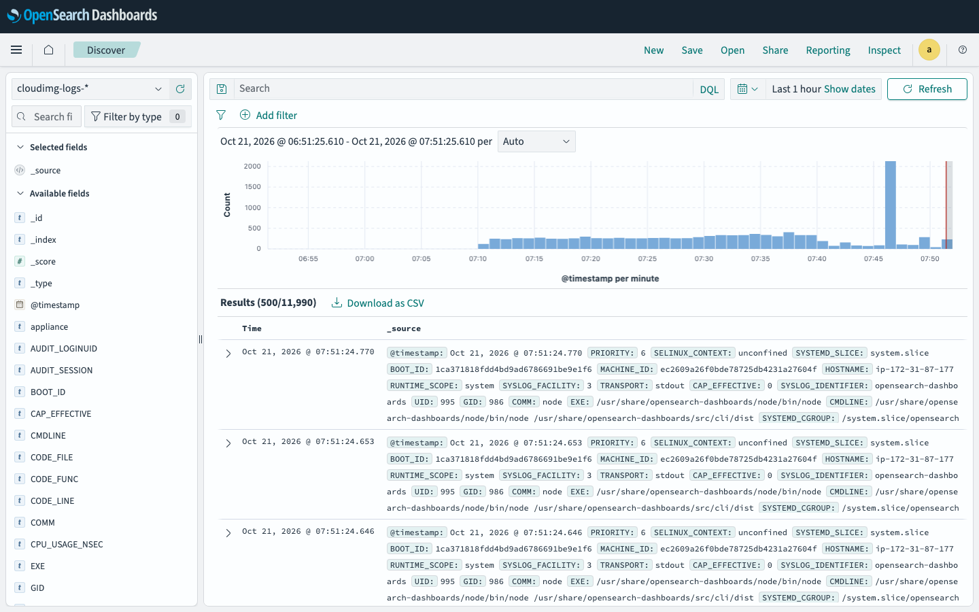Click the Discover breadcrumb
Image resolution: width=979 pixels, height=612 pixels.
(106, 50)
